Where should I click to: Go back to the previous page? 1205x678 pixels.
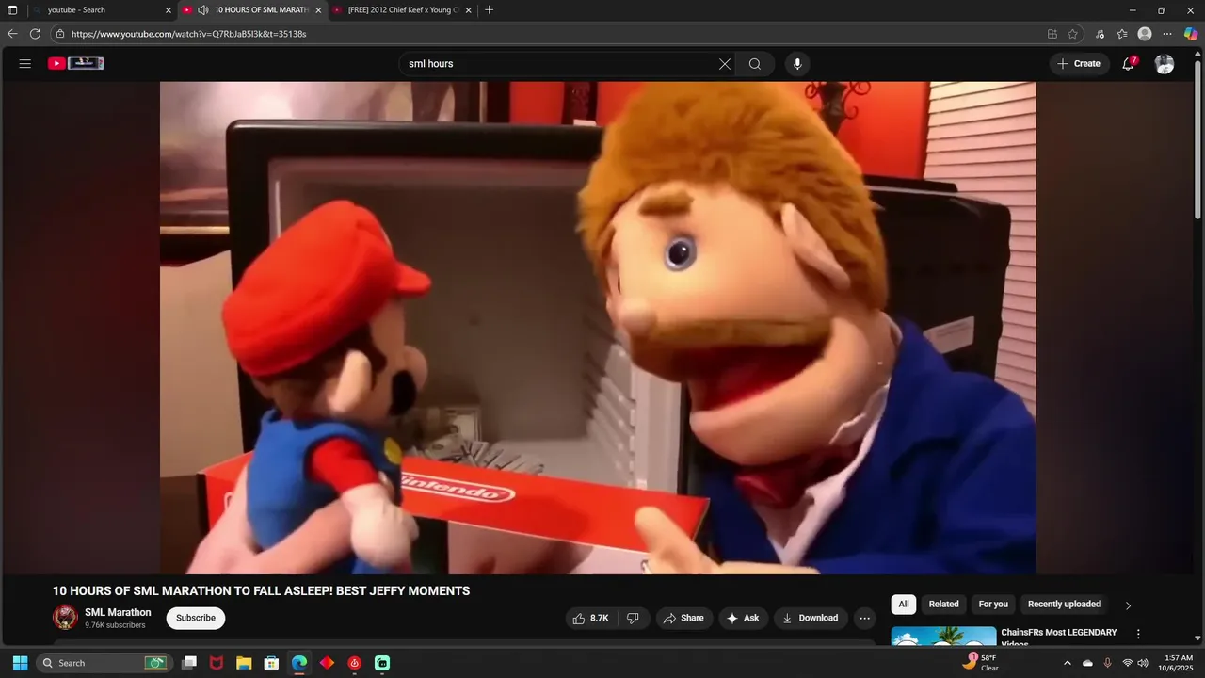pyautogui.click(x=12, y=34)
